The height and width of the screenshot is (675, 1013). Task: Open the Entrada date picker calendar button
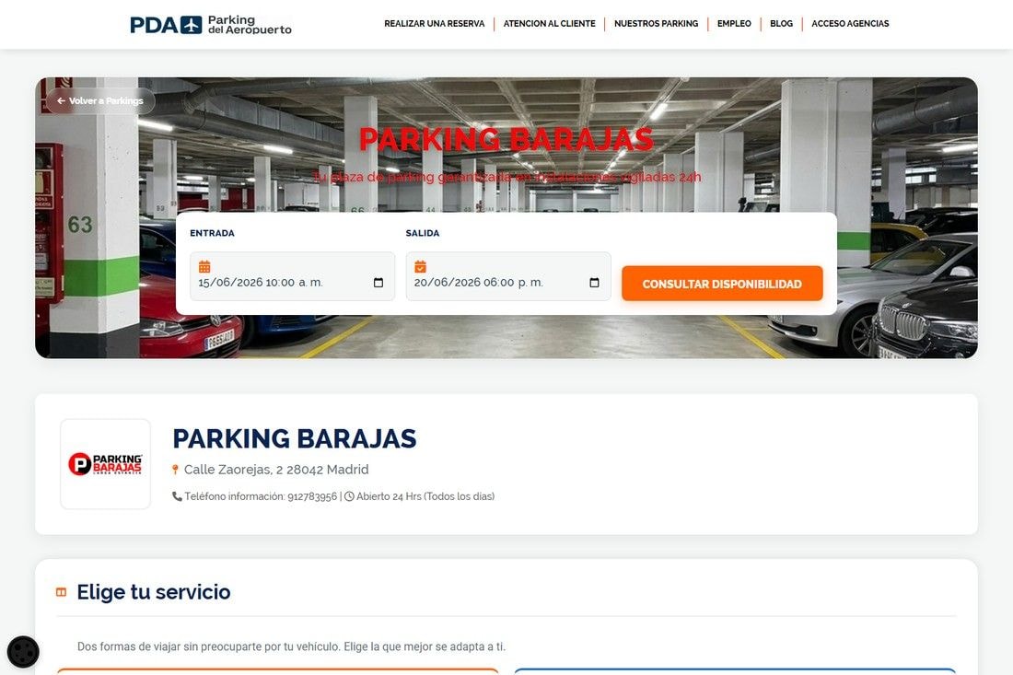[378, 283]
